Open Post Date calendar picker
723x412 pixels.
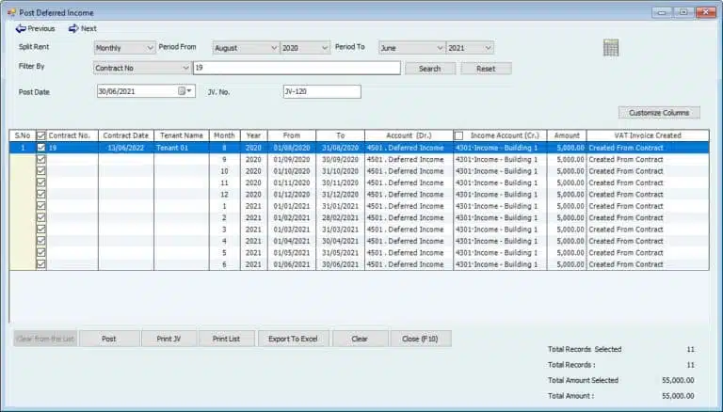point(181,91)
